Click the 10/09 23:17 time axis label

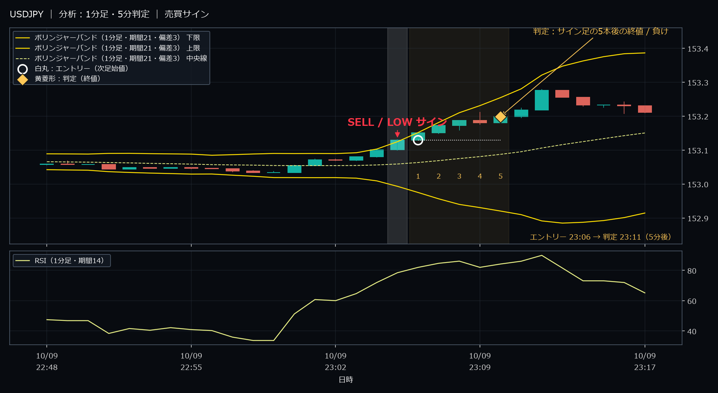tap(645, 362)
